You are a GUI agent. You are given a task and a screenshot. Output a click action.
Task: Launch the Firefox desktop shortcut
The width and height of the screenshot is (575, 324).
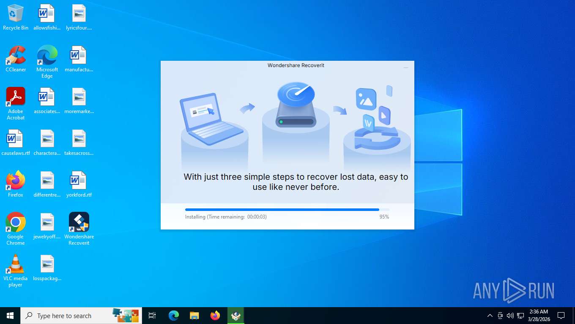tap(16, 184)
